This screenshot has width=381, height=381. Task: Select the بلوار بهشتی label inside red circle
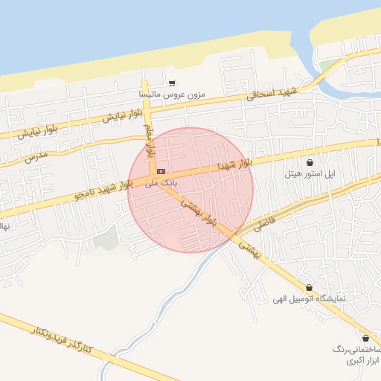(199, 213)
